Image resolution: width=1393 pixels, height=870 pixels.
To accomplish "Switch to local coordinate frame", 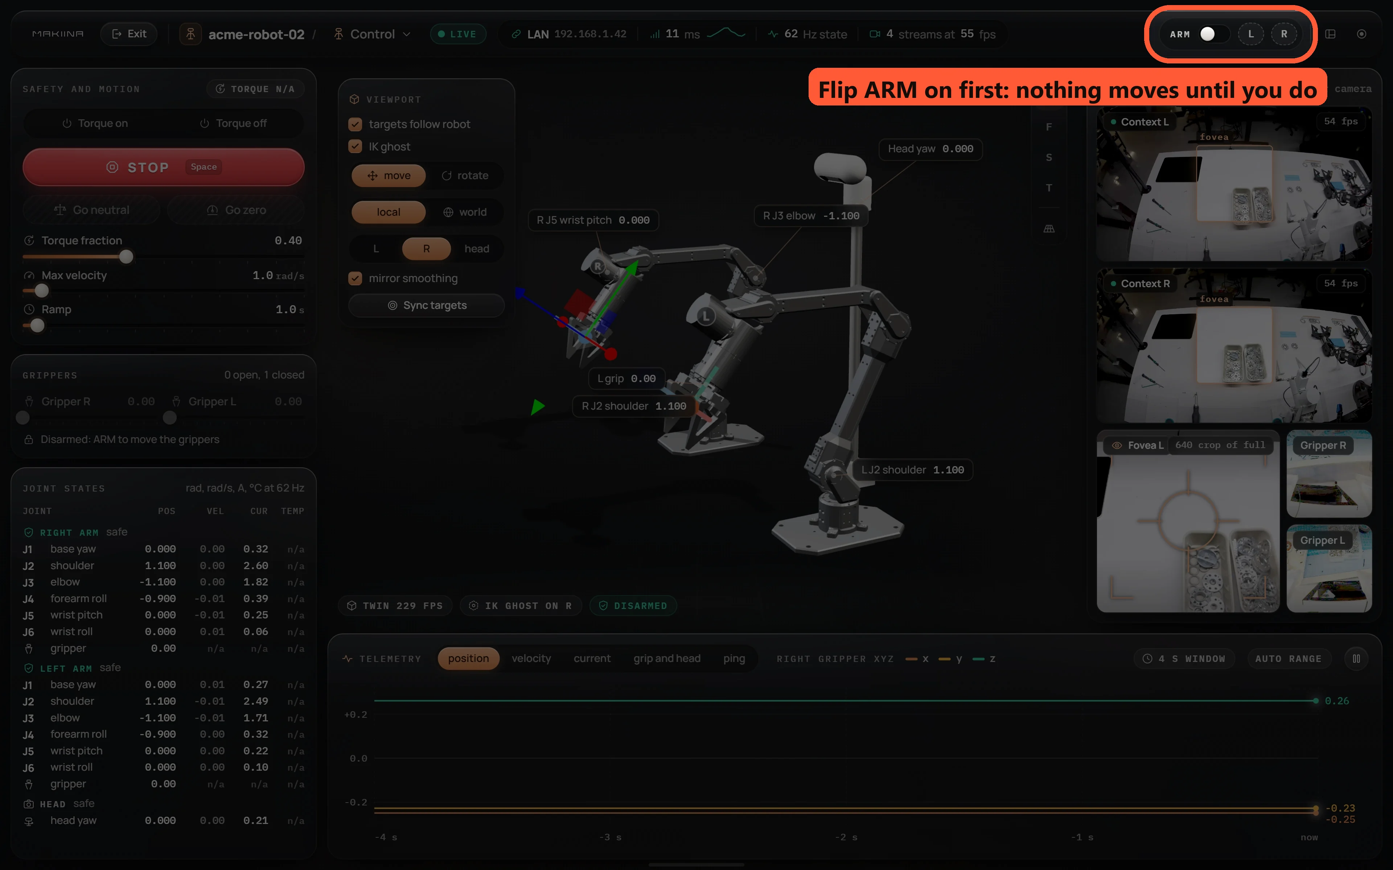I will point(389,212).
